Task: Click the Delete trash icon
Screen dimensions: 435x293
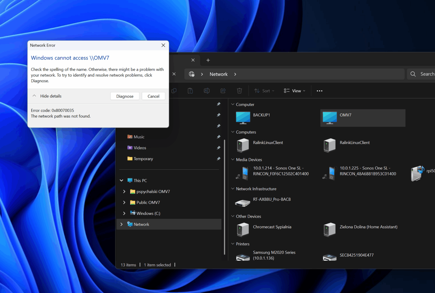Action: click(x=239, y=91)
